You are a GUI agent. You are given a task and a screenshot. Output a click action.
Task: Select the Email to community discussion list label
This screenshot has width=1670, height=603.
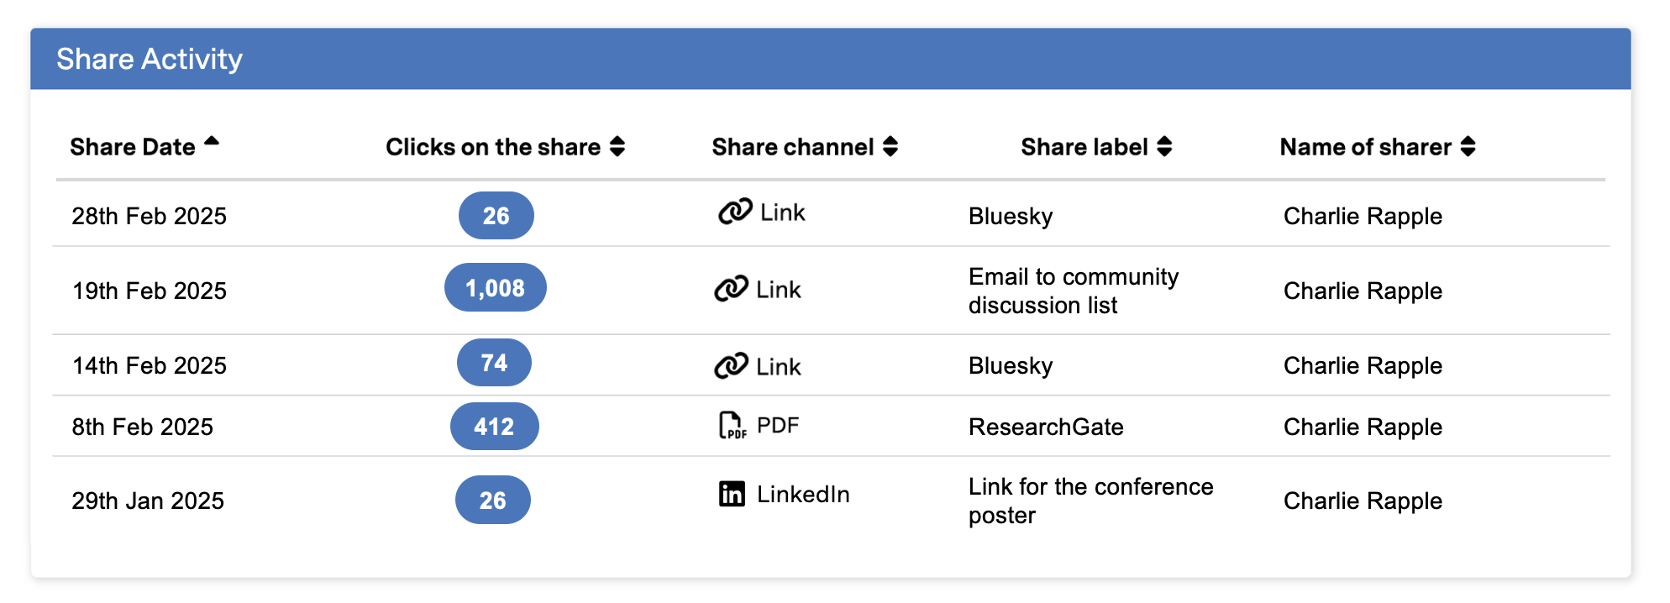point(1073,291)
